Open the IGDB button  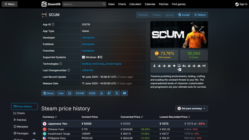click(x=92, y=93)
